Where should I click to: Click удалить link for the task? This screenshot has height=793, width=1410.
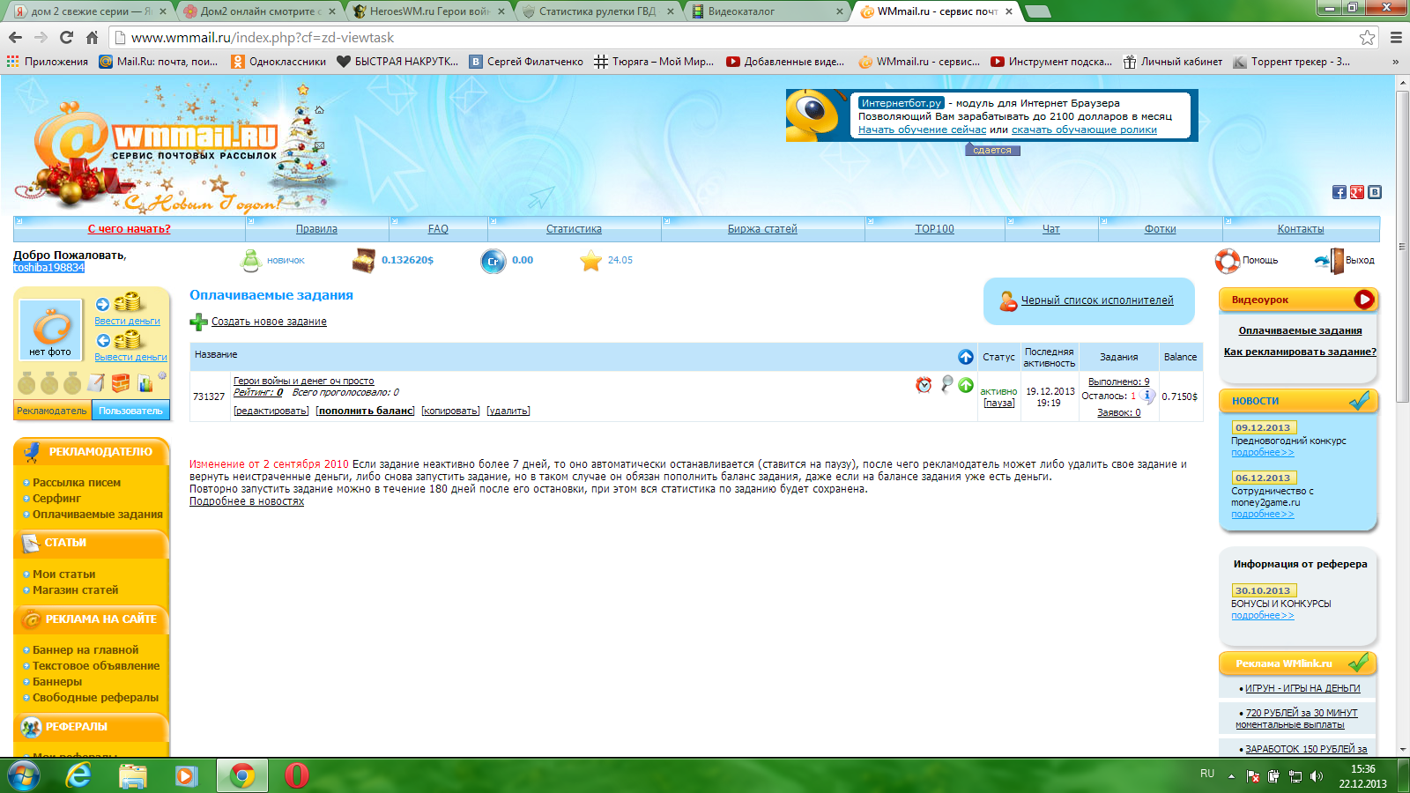click(508, 411)
